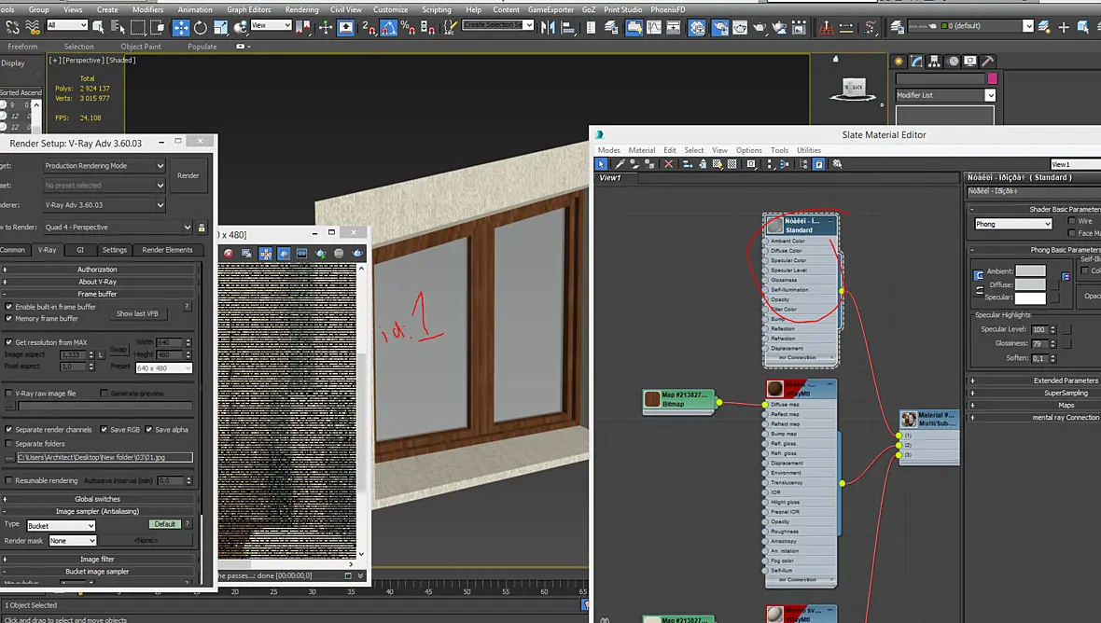Toggle the Save alpha checkbox

pyautogui.click(x=149, y=429)
